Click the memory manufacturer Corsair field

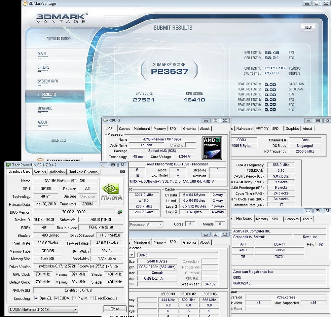(x=157, y=273)
